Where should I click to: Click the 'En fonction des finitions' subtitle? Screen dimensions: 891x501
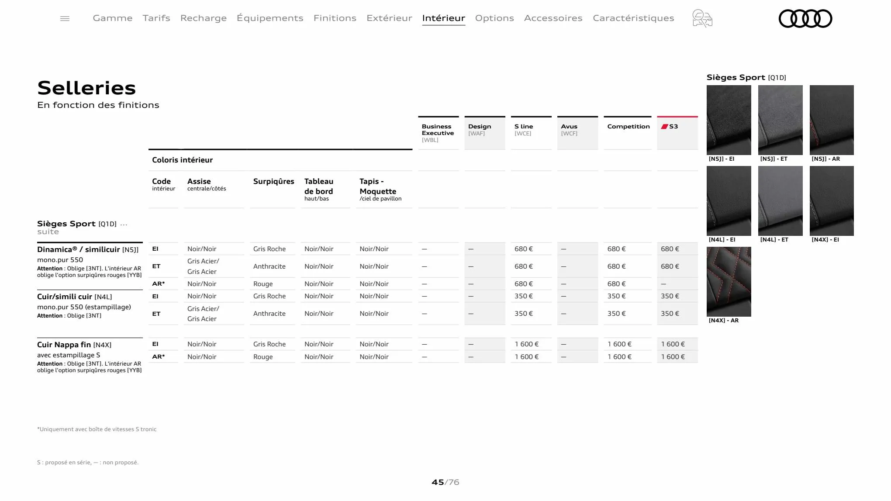(98, 105)
